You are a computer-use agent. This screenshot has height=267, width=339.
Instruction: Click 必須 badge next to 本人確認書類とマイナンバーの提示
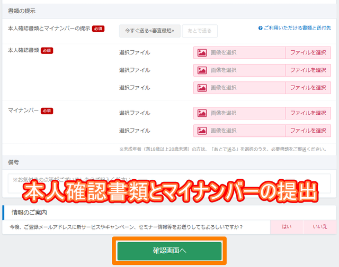(98, 29)
